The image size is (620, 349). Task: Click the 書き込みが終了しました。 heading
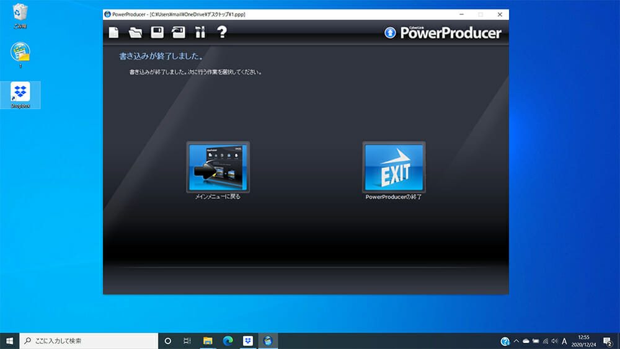(x=161, y=56)
